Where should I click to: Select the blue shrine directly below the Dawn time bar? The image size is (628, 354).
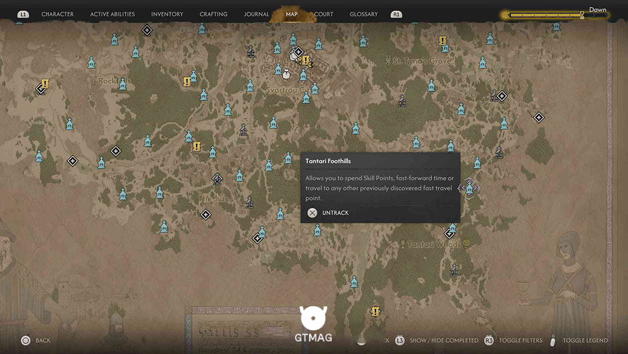[x=556, y=26]
